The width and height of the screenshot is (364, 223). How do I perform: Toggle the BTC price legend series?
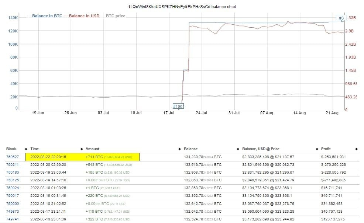113,16
